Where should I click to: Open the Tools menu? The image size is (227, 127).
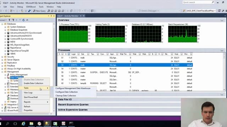[41, 7]
